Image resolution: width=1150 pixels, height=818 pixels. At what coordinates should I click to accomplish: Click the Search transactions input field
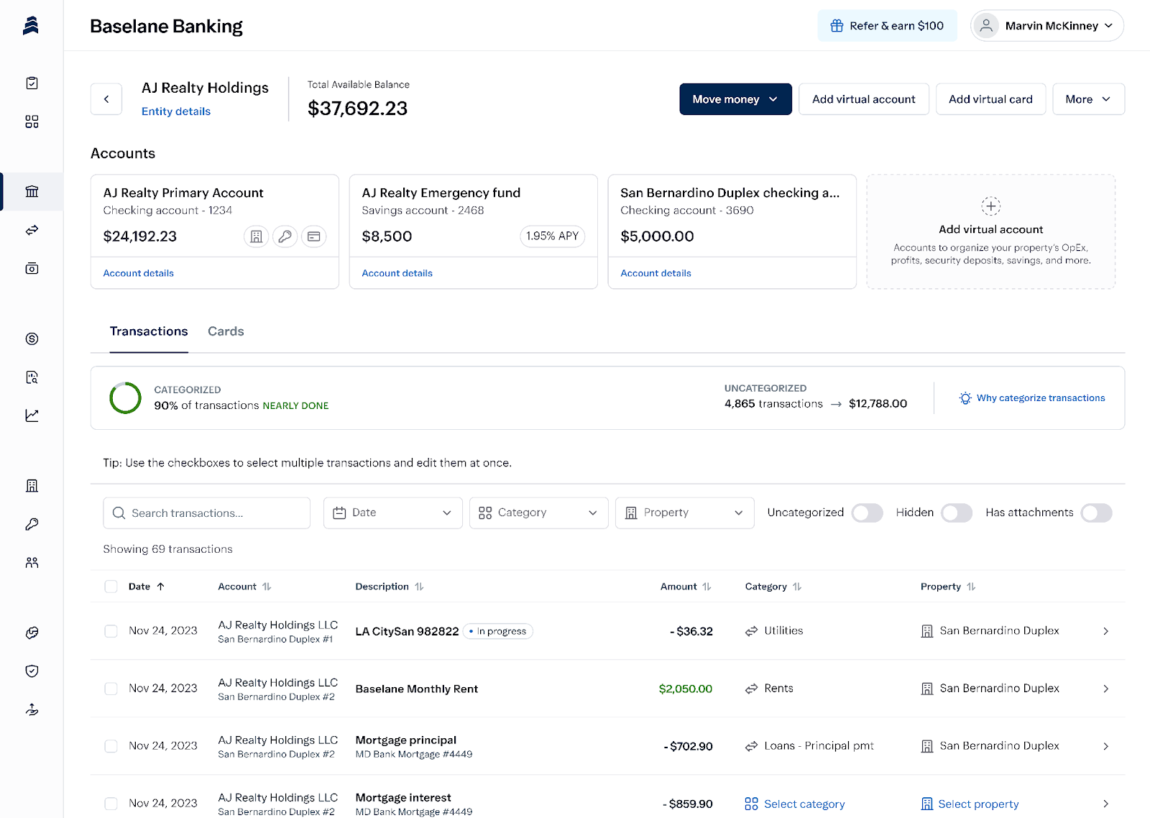tap(207, 513)
